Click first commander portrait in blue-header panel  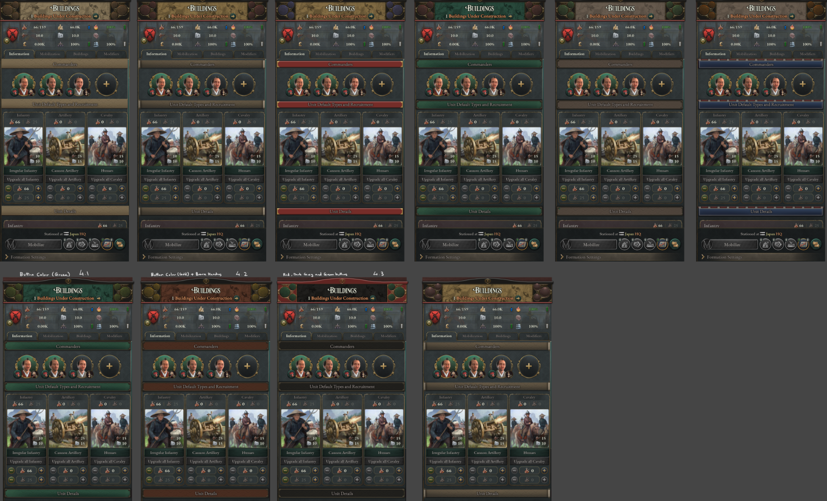tap(720, 84)
